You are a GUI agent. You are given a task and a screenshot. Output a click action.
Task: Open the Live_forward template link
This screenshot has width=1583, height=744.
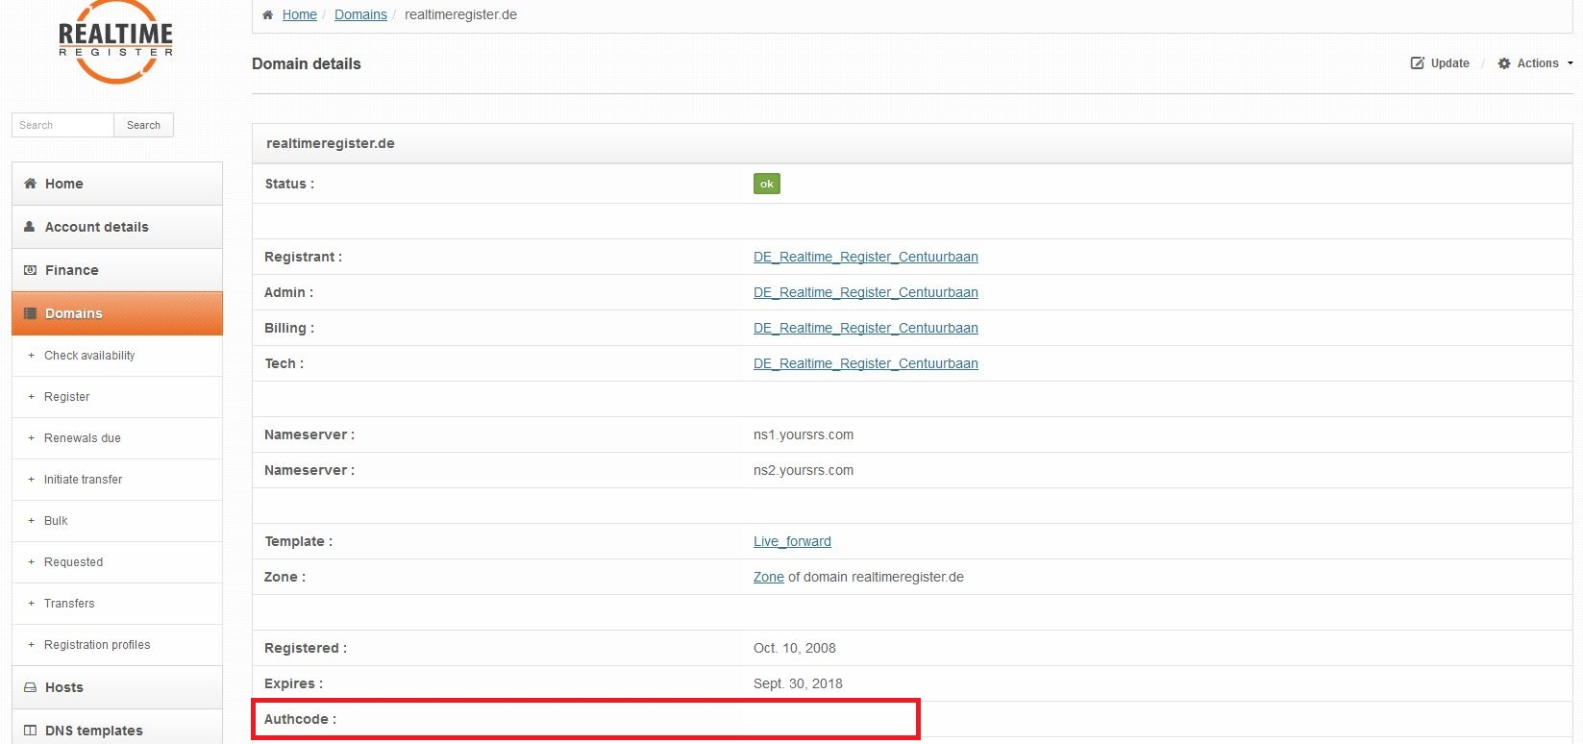coord(792,541)
